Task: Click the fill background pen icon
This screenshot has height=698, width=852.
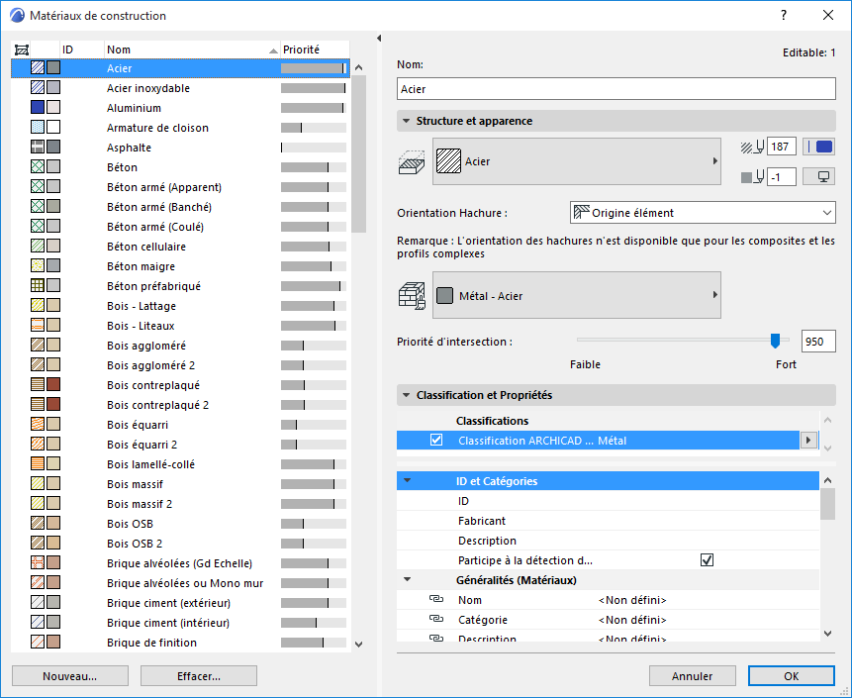Action: 753,176
